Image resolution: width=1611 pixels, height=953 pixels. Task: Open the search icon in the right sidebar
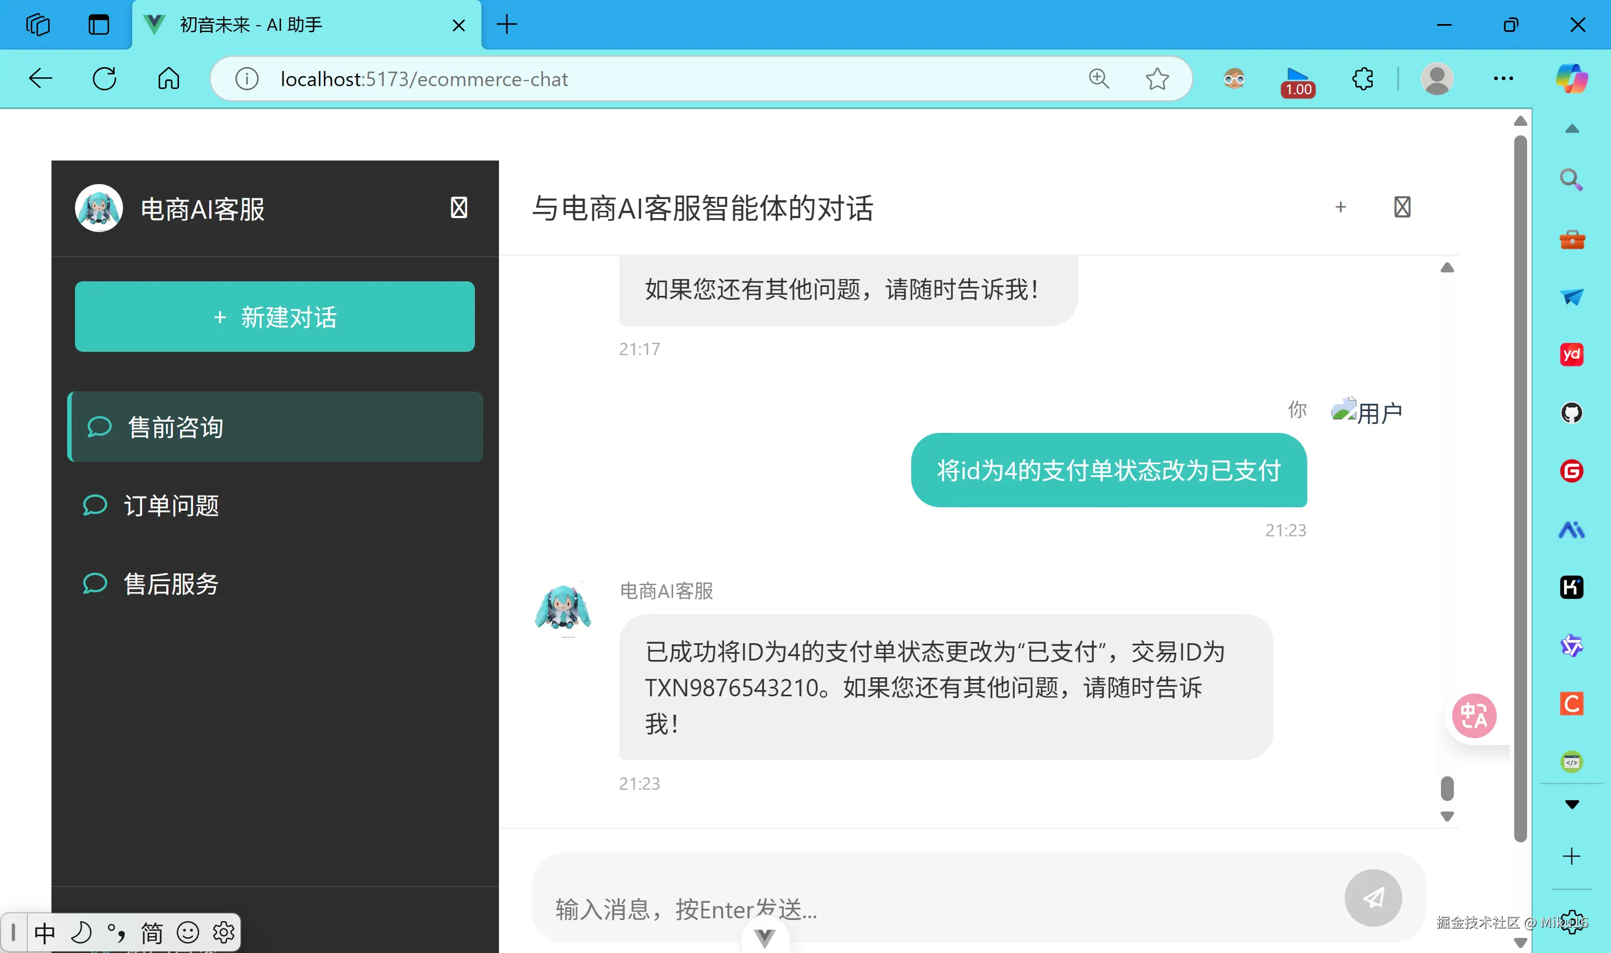point(1570,179)
